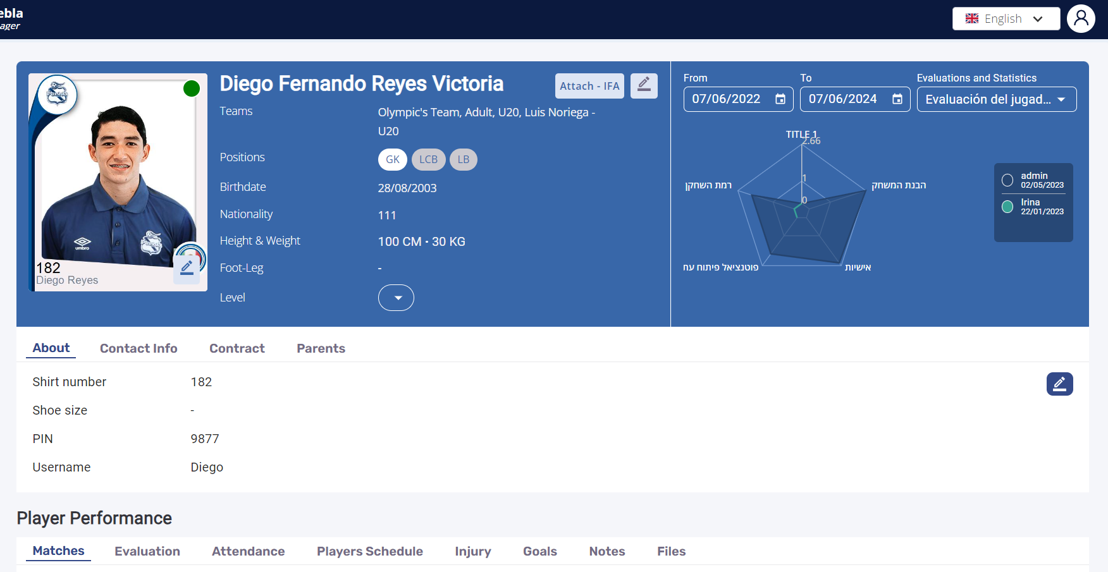Open the user account profile icon
The width and height of the screenshot is (1108, 572).
point(1081,18)
